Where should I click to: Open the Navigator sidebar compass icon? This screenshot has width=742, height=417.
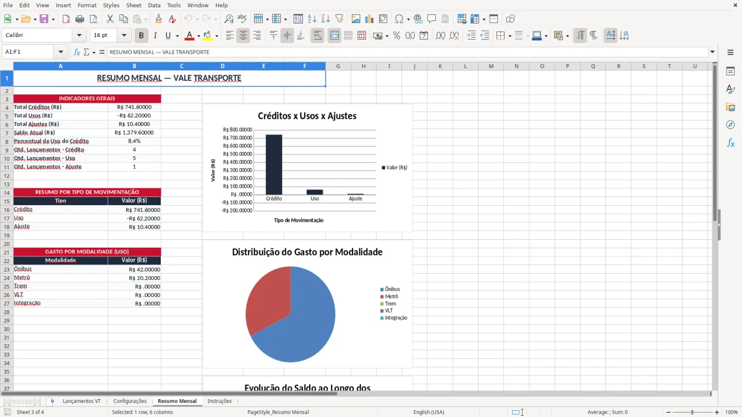[730, 125]
